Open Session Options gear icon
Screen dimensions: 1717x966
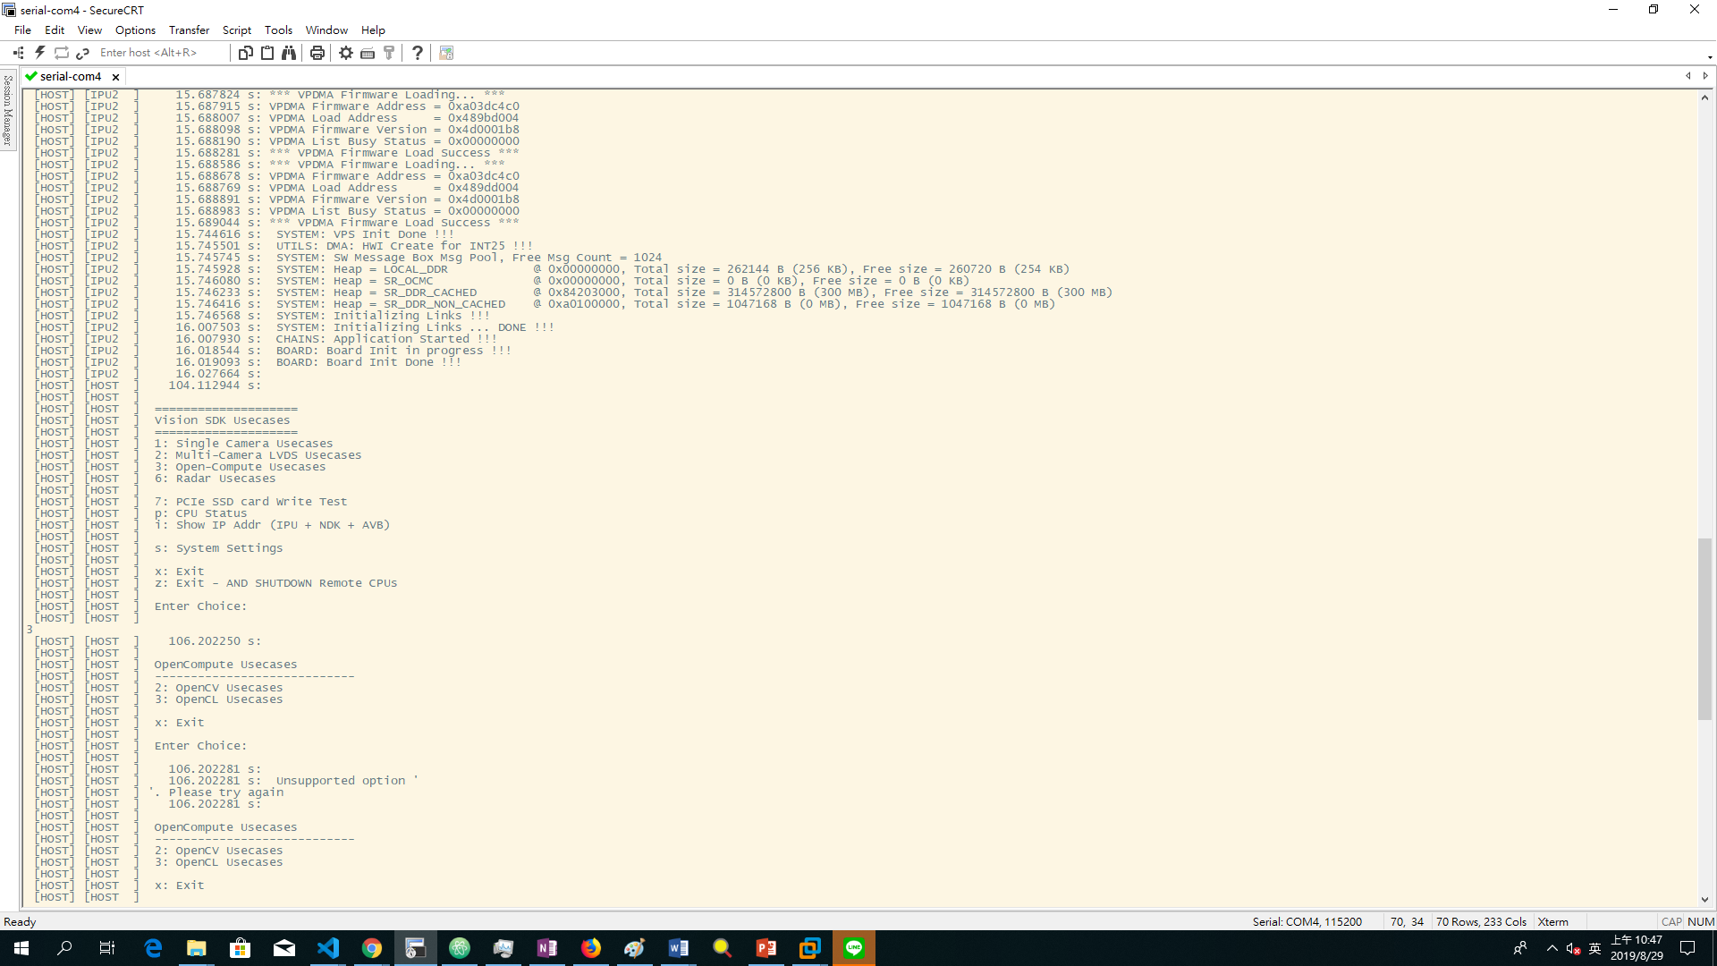coord(346,53)
